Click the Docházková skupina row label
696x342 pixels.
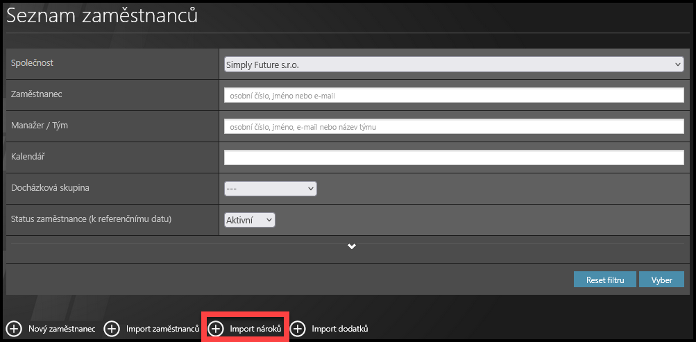tap(51, 187)
